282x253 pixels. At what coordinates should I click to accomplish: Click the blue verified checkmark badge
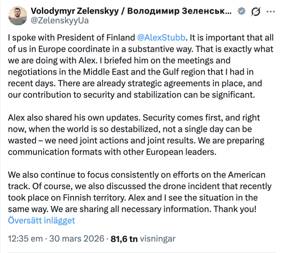click(241, 12)
